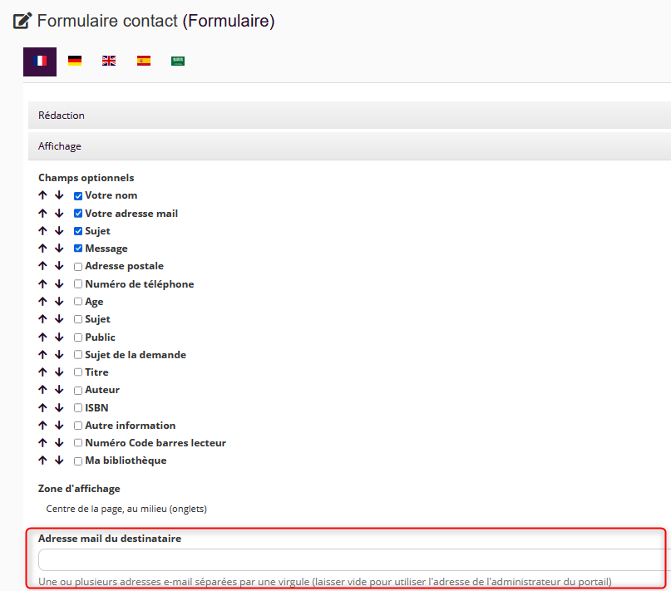The width and height of the screenshot is (671, 591).
Task: Expand the Rédaction section
Action: pos(349,116)
